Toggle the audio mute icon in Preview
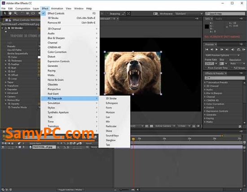 point(233,50)
